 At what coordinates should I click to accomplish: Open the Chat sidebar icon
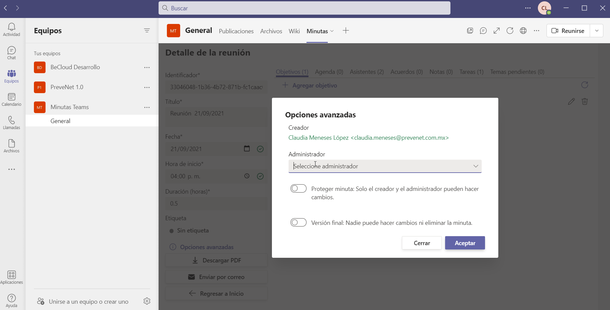[x=12, y=53]
